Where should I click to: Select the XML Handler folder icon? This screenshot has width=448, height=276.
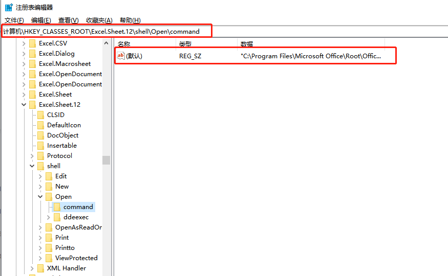tap(41, 268)
